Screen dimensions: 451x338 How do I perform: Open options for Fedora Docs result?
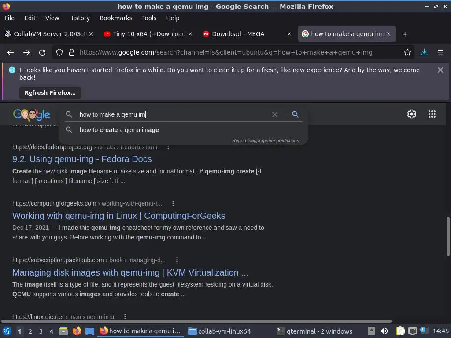pos(168,147)
